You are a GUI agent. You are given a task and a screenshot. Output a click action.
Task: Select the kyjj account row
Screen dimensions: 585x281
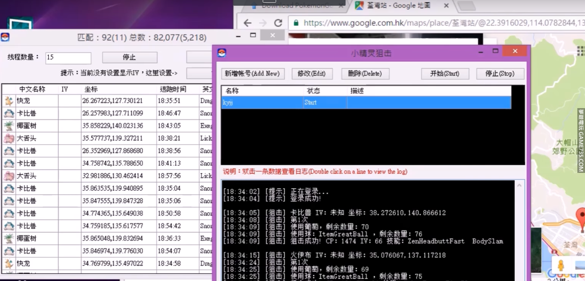(366, 102)
